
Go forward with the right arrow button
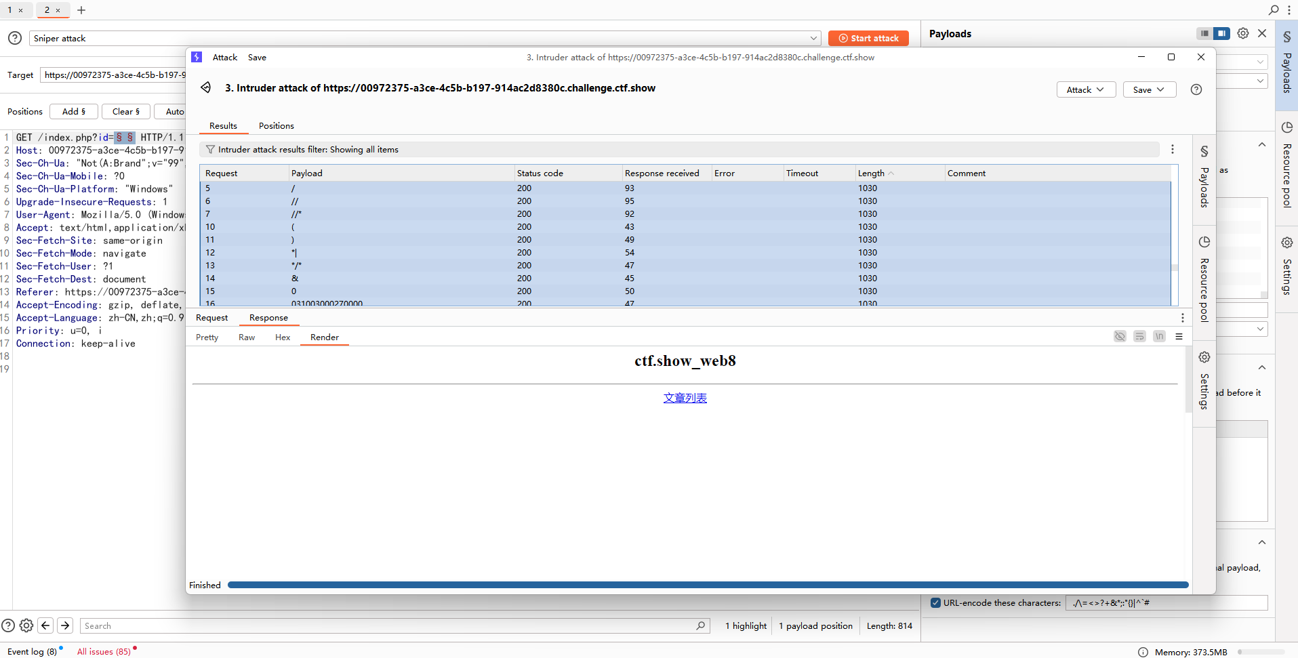coord(65,625)
